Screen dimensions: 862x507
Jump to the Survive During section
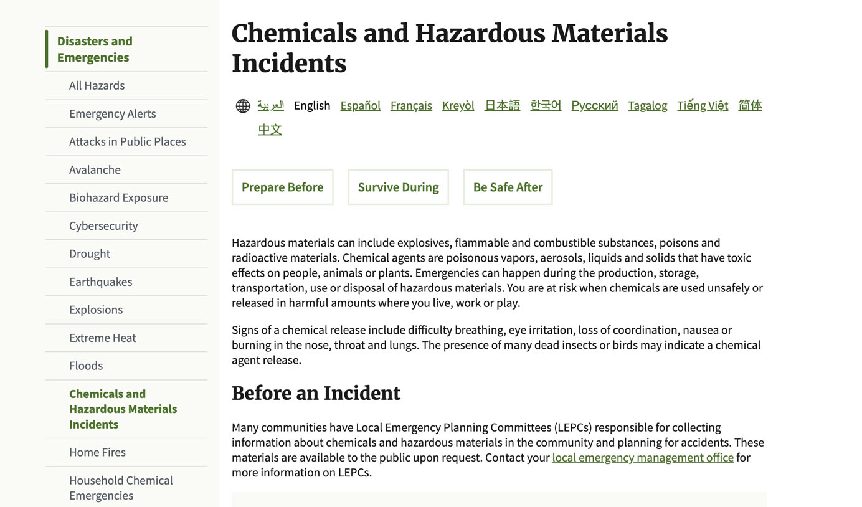(x=398, y=187)
